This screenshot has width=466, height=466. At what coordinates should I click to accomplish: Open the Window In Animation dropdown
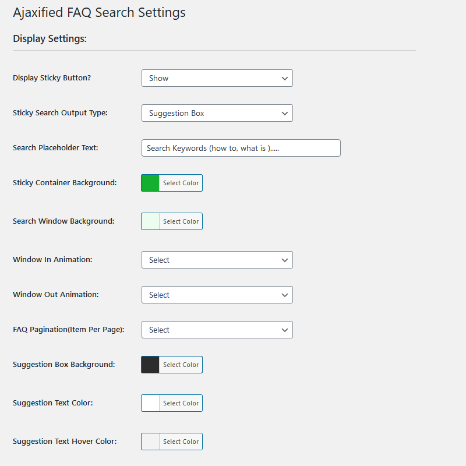pyautogui.click(x=217, y=260)
